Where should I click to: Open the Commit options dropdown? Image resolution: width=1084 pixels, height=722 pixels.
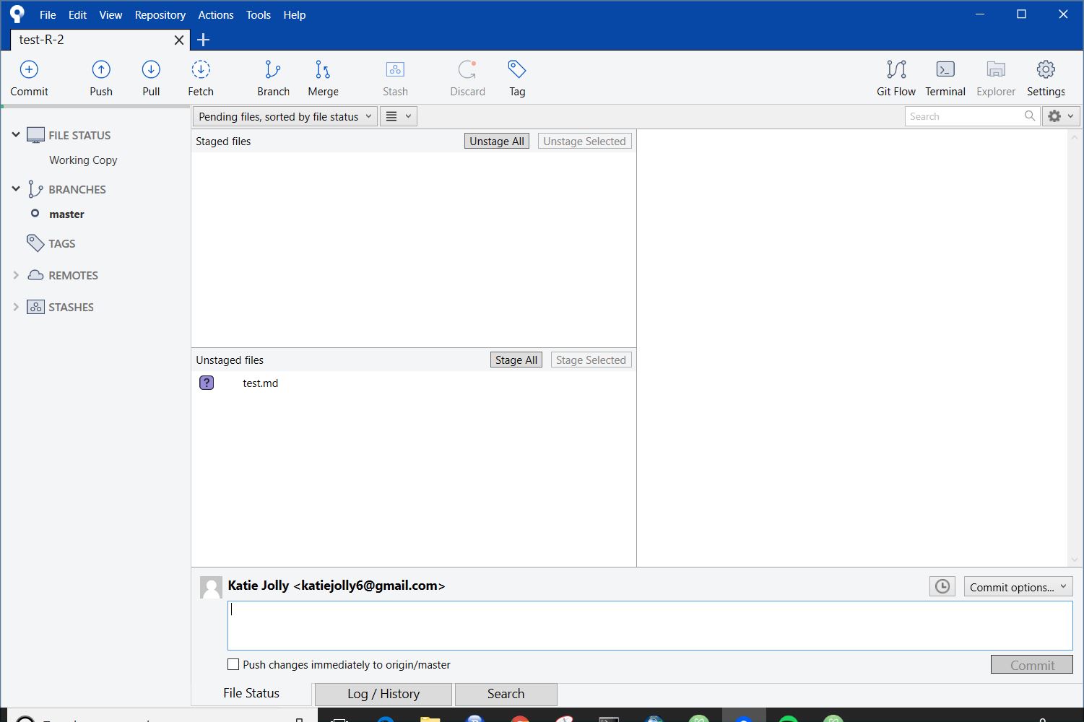(1018, 587)
